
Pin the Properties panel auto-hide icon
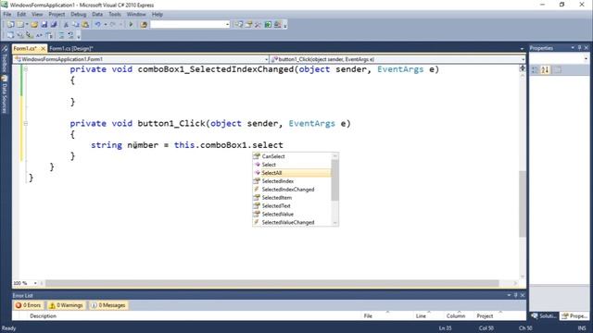[x=579, y=48]
